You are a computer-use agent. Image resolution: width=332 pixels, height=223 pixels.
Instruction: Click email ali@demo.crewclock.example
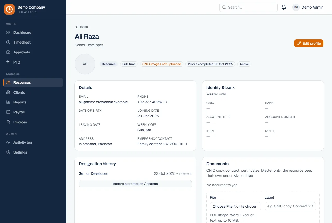(x=103, y=102)
